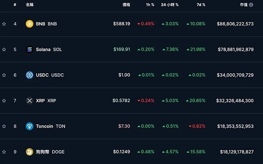The width and height of the screenshot is (263, 164).
Task: Toggle the watchlist star for Toncoin
Action: tap(4, 126)
